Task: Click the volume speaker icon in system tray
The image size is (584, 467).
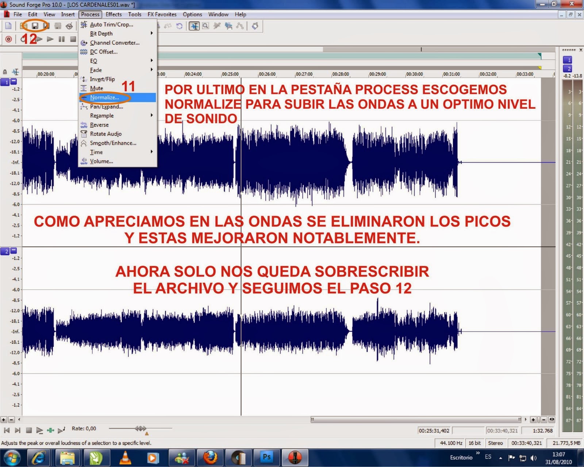Action: (533, 458)
